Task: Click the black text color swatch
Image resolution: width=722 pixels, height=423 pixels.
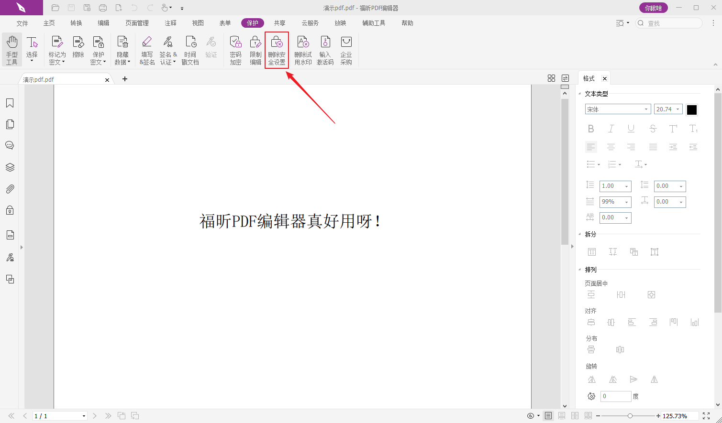Action: point(692,110)
